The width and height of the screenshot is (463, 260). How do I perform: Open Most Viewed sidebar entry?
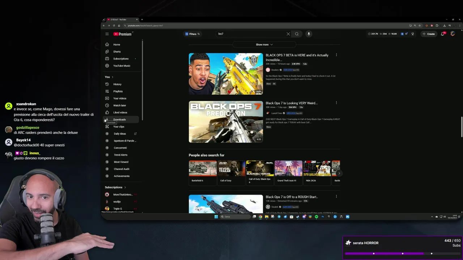pos(121,162)
